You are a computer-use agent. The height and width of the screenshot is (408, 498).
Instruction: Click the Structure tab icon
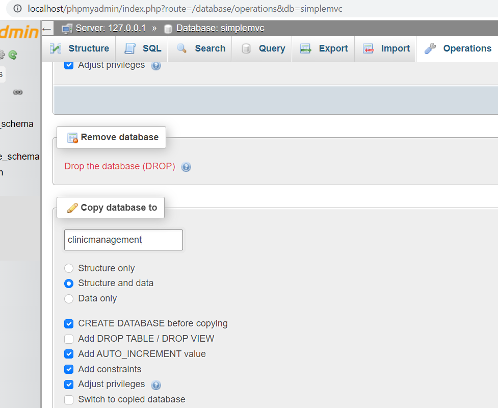tap(56, 48)
